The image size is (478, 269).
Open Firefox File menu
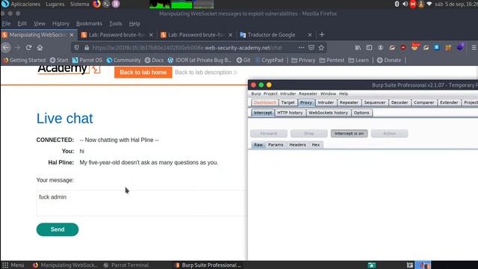point(6,23)
